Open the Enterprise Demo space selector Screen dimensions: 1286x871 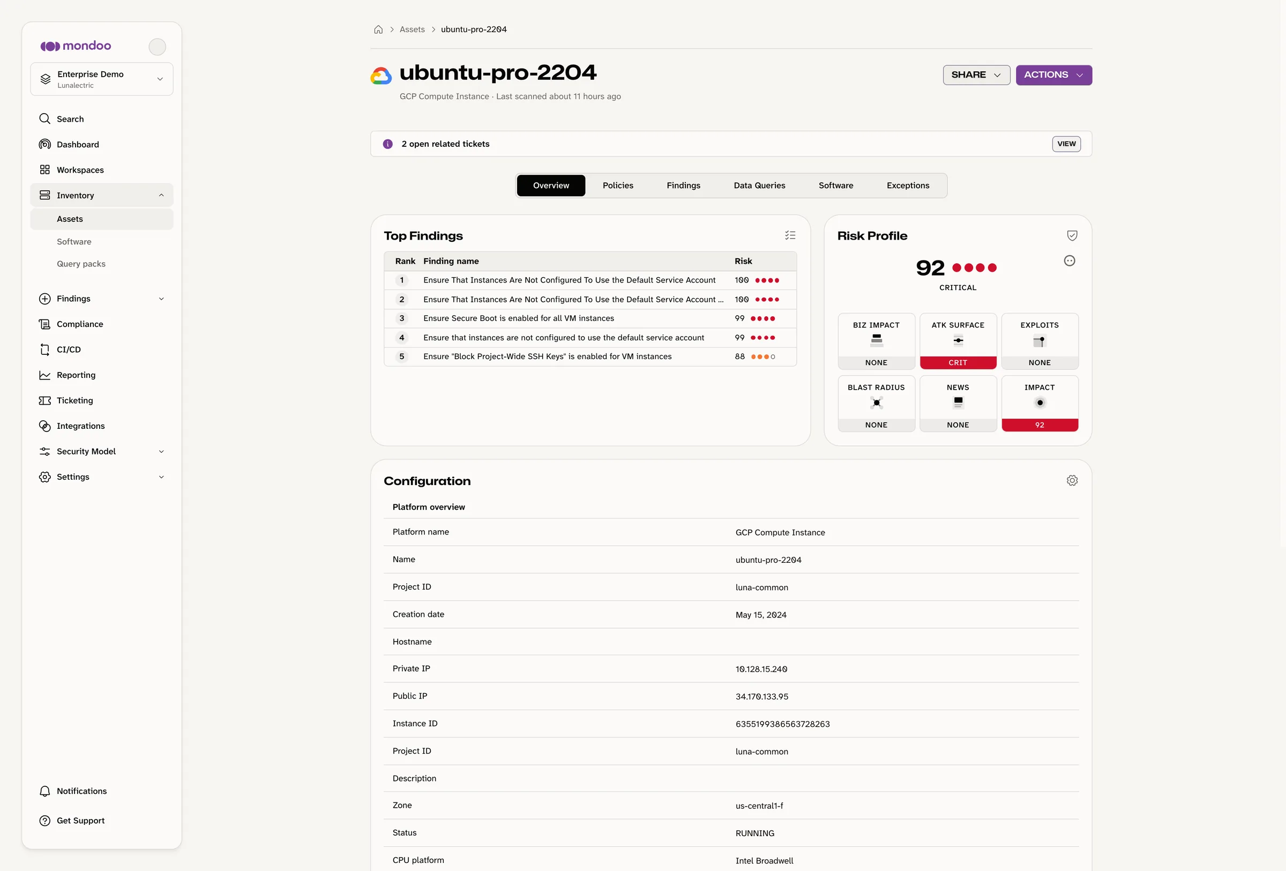(x=101, y=79)
